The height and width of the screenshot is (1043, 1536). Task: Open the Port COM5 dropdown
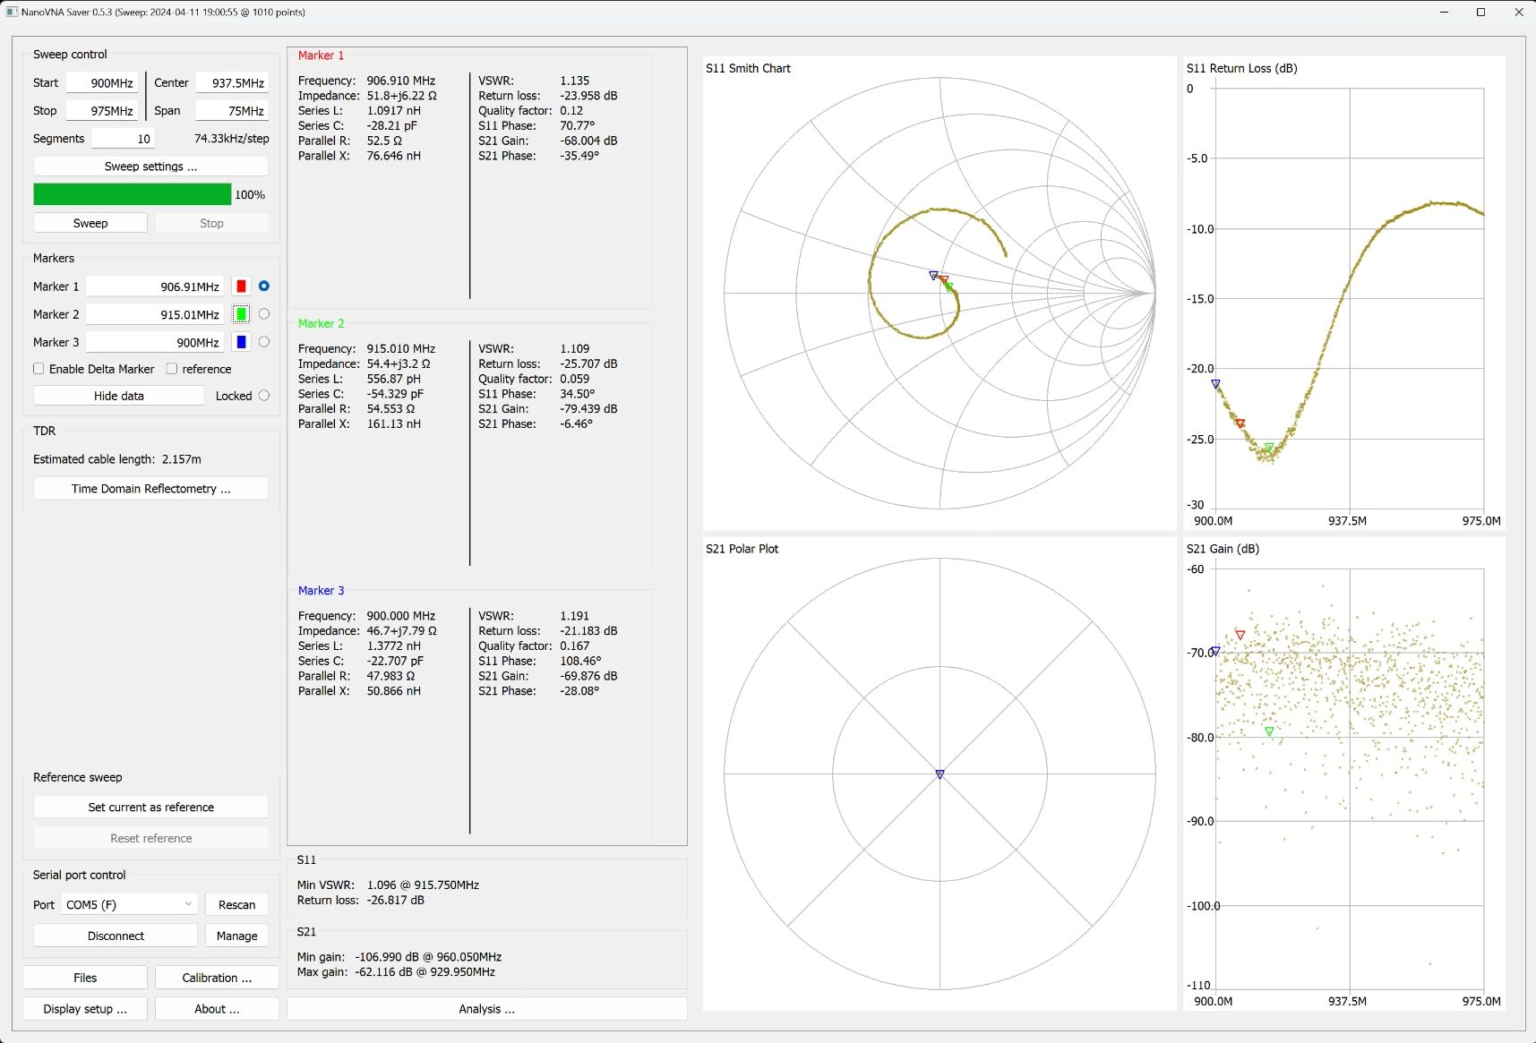click(127, 904)
